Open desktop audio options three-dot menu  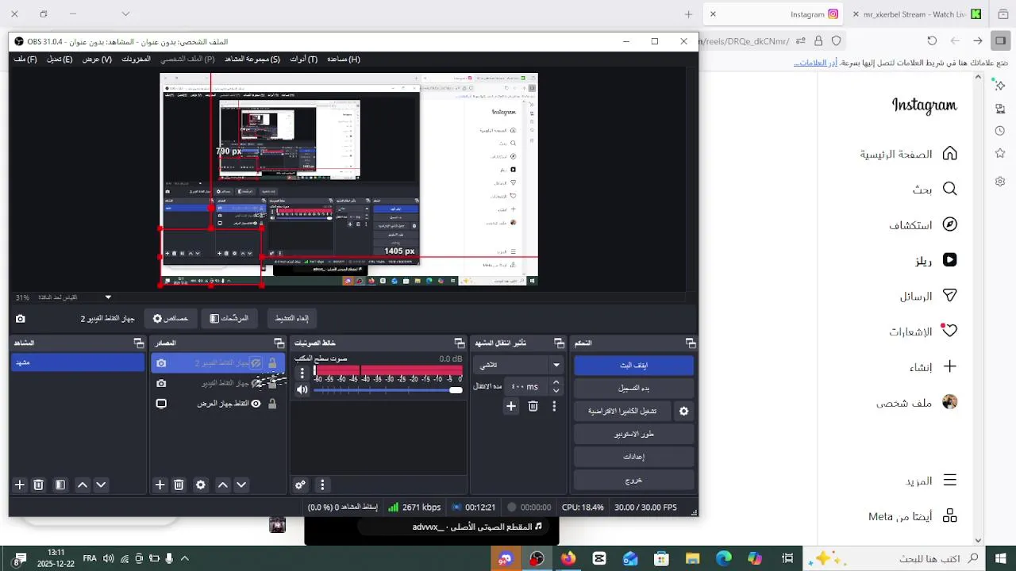[302, 373]
